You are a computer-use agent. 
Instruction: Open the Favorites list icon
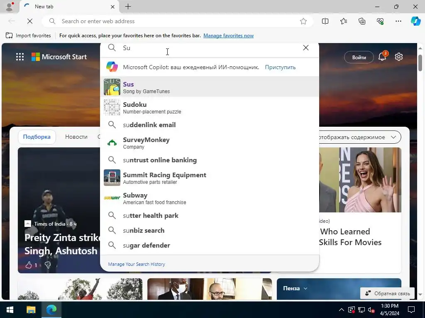[343, 21]
